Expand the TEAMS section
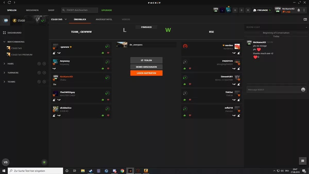The image size is (309, 174). [4, 82]
